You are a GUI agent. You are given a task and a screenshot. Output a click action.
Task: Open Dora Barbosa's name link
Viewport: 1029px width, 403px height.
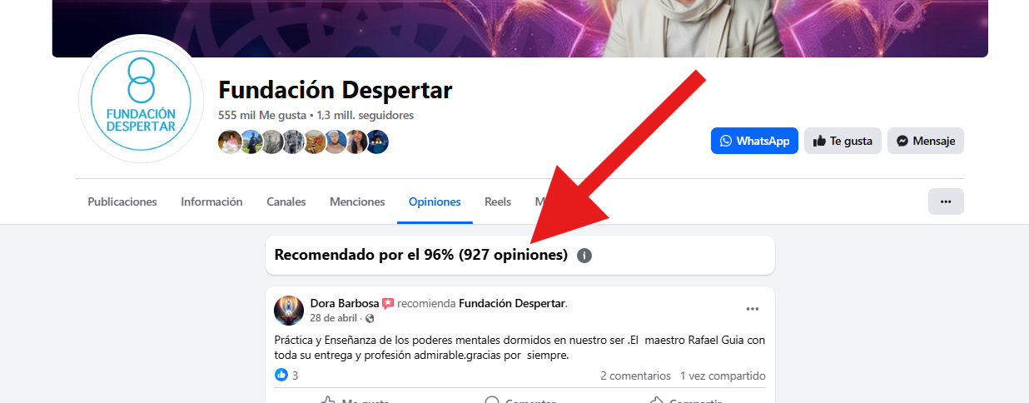click(x=345, y=303)
